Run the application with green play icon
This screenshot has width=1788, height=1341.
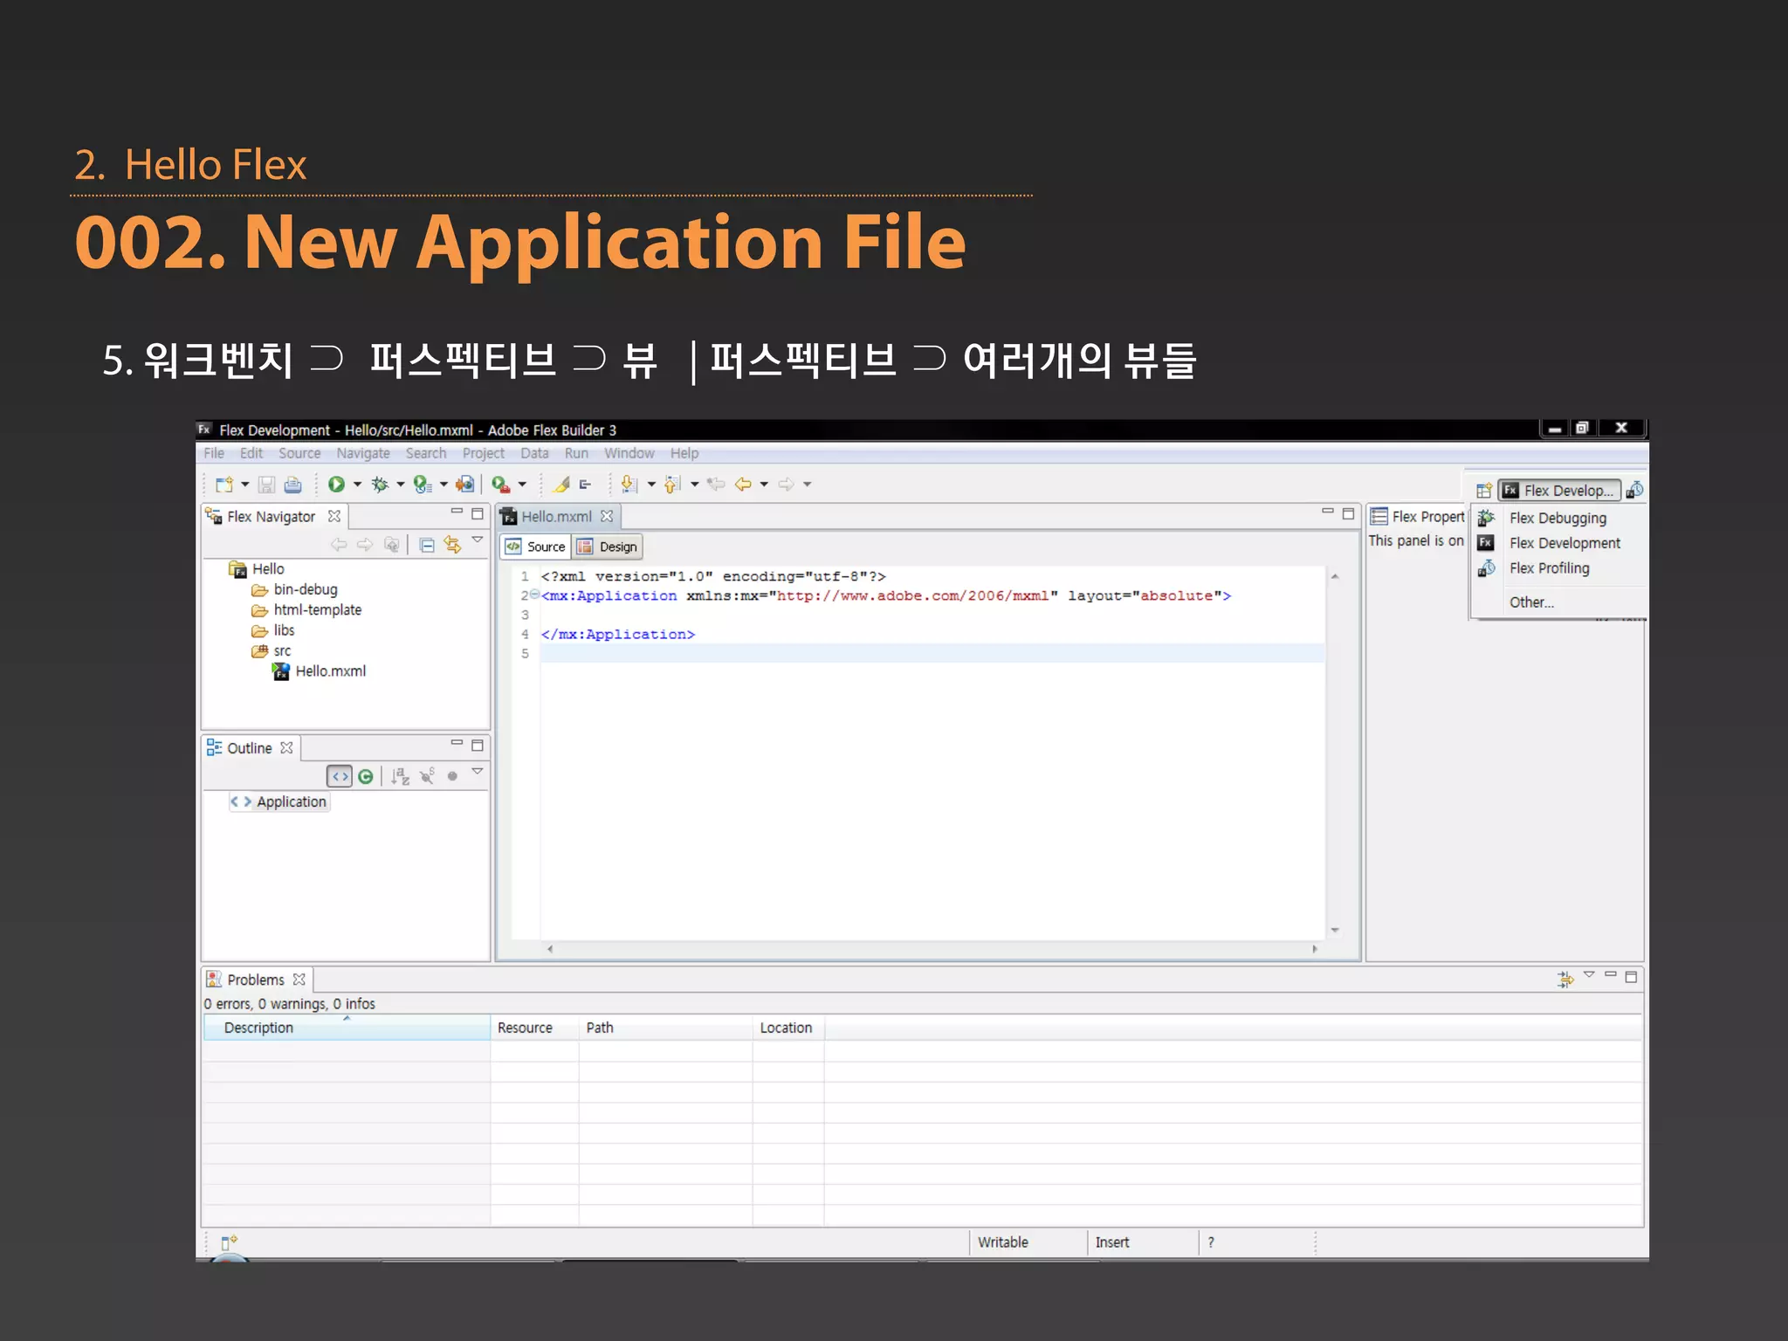point(336,485)
